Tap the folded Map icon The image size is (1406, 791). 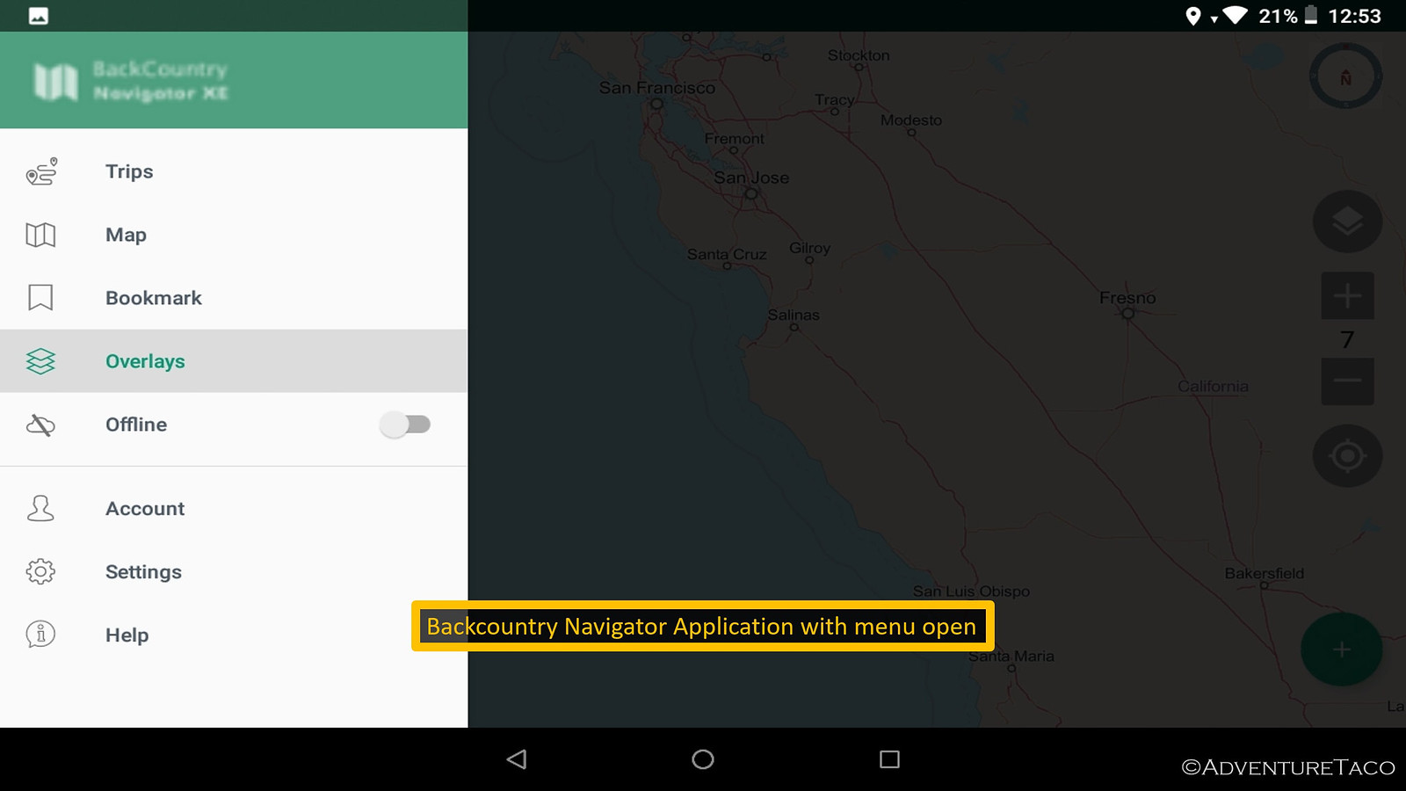coord(40,235)
